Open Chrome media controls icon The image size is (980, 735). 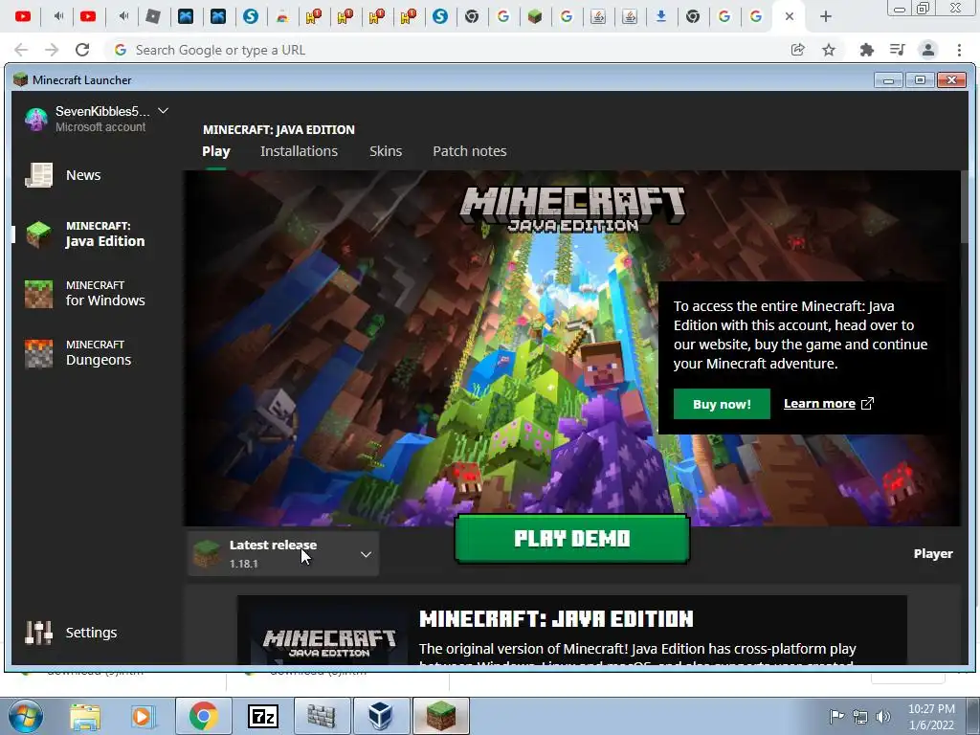pos(898,50)
